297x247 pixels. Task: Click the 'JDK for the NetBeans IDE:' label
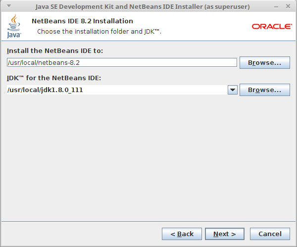tap(54, 78)
